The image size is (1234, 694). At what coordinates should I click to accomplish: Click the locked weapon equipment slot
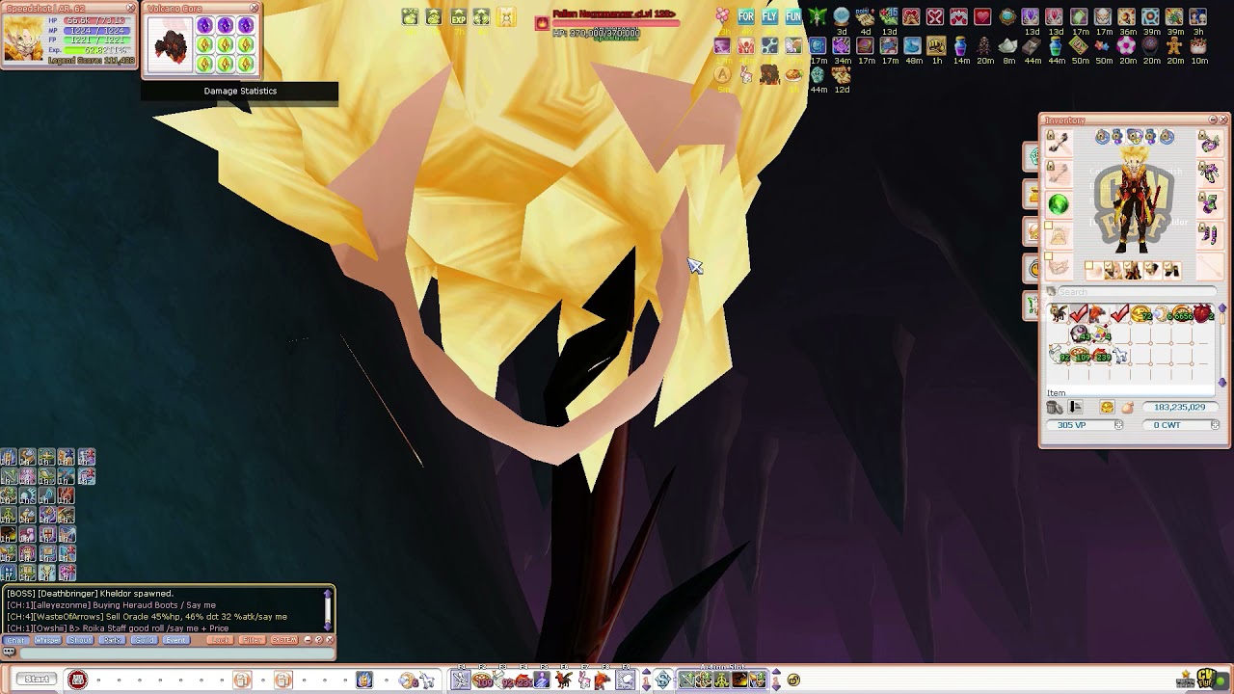pos(1059,142)
